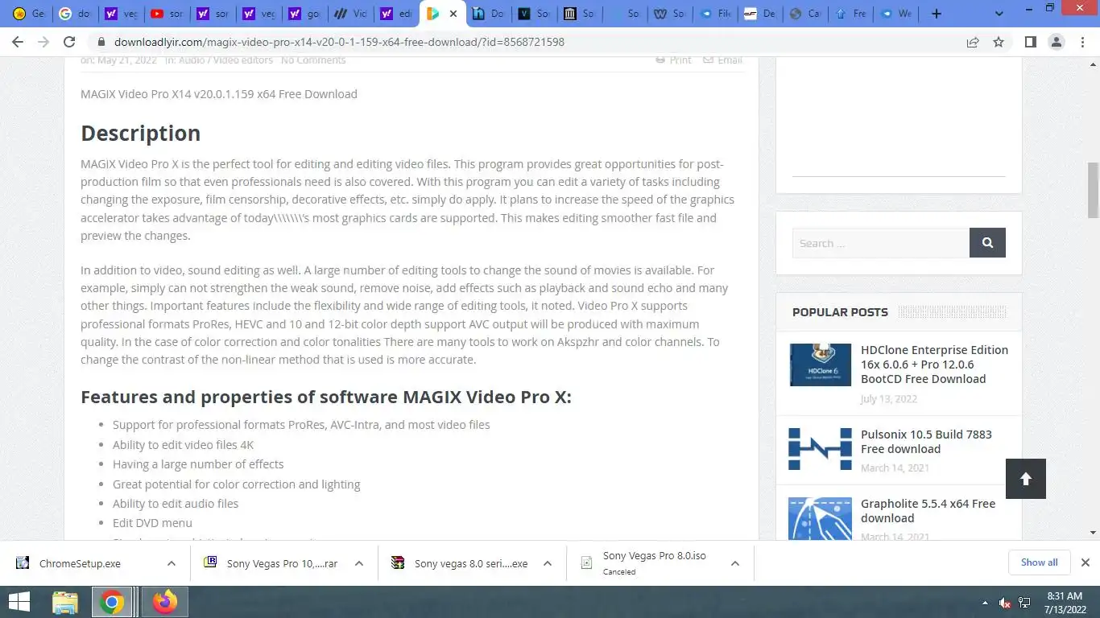The width and height of the screenshot is (1100, 618).
Task: Click the Grapholite post thumbnail
Action: tap(820, 518)
